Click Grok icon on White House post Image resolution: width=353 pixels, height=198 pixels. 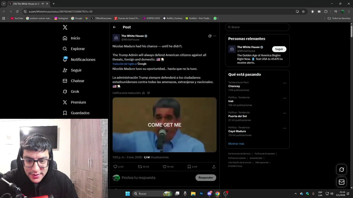coord(210,36)
